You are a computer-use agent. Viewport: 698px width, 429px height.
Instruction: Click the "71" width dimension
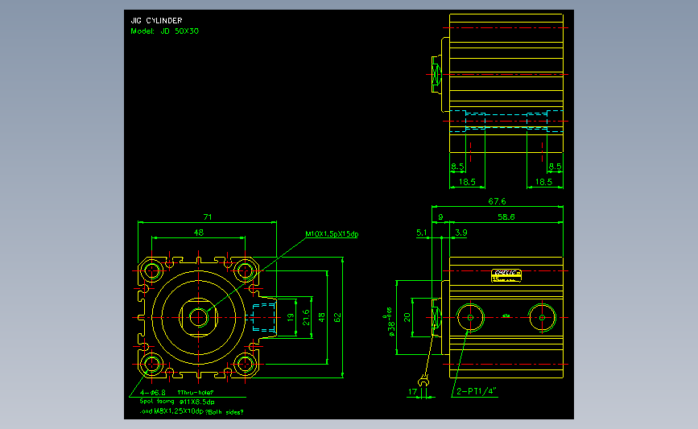tap(208, 217)
